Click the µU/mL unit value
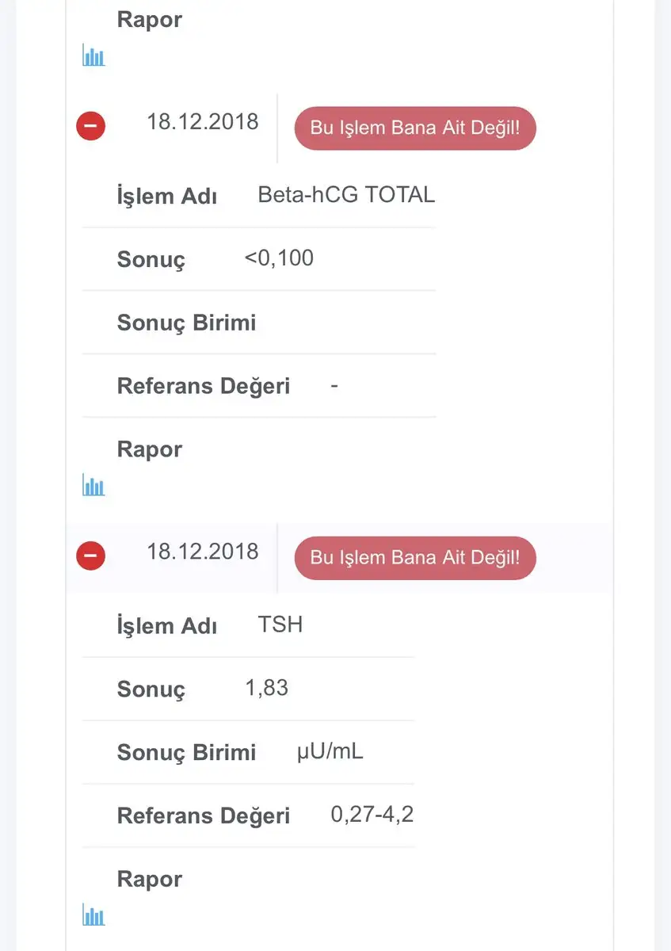671x951 pixels. coord(330,752)
